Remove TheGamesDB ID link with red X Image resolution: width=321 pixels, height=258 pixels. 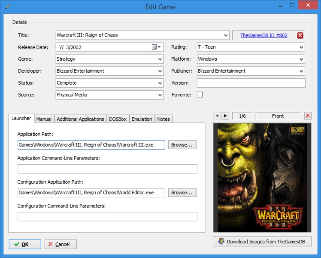(300, 35)
